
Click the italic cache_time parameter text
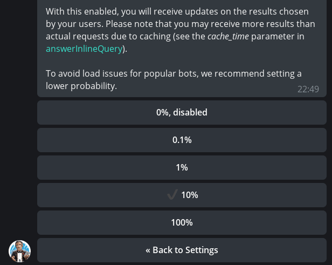tap(228, 37)
